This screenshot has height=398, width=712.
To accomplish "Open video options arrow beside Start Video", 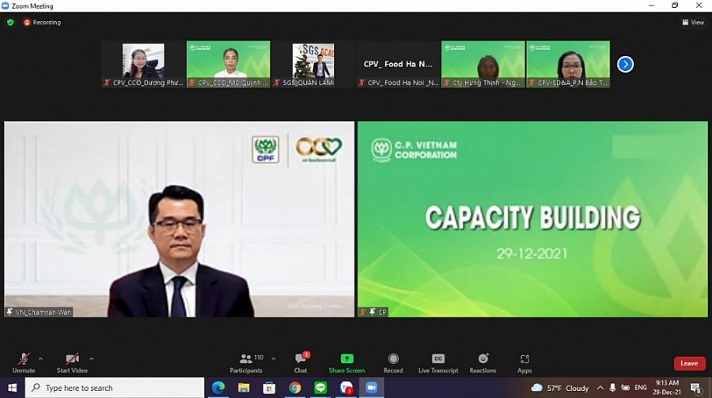I will click(x=92, y=358).
